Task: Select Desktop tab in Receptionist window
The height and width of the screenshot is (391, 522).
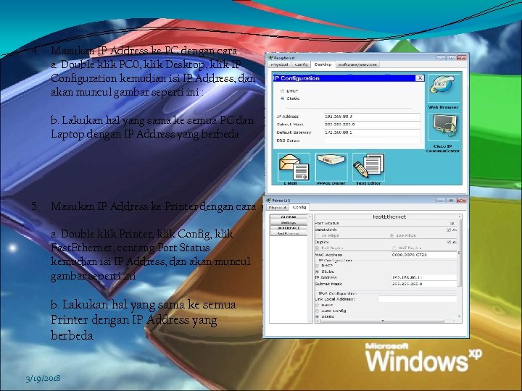Action: [x=323, y=64]
